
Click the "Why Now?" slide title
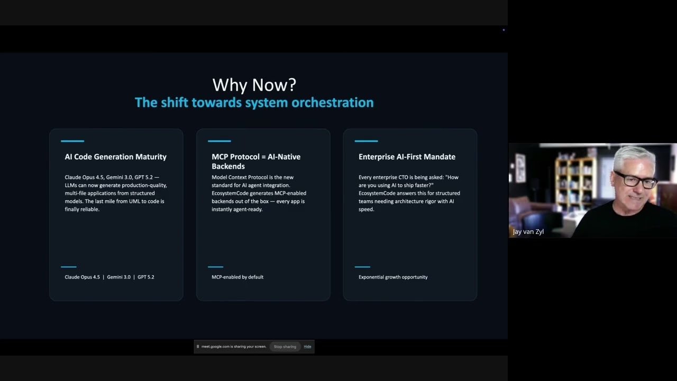[x=254, y=85]
